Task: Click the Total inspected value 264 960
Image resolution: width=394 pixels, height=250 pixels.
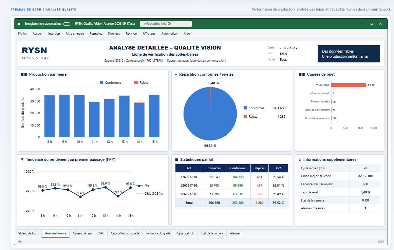Action: pos(214,203)
